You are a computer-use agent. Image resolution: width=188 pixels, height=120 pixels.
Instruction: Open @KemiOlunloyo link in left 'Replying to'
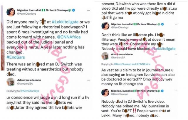tap(30, 91)
